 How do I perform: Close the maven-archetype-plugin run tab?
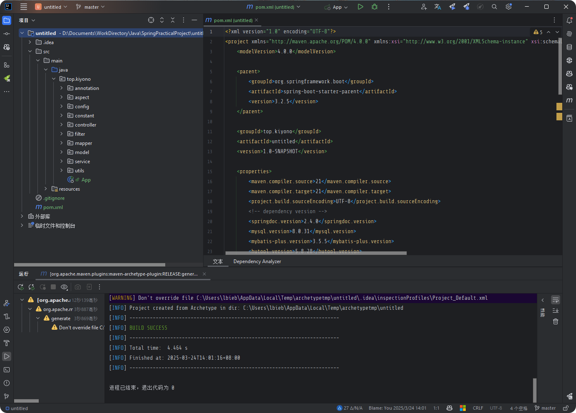[x=204, y=274]
